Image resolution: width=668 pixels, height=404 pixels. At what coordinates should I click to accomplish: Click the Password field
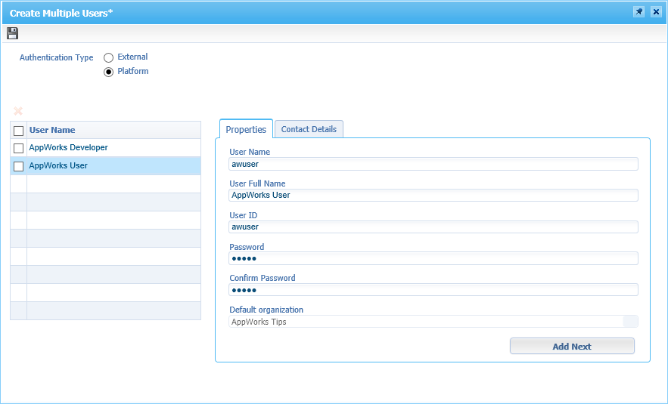[433, 258]
